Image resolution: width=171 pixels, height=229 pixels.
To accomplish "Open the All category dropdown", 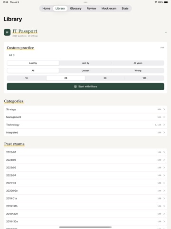I will (11, 55).
